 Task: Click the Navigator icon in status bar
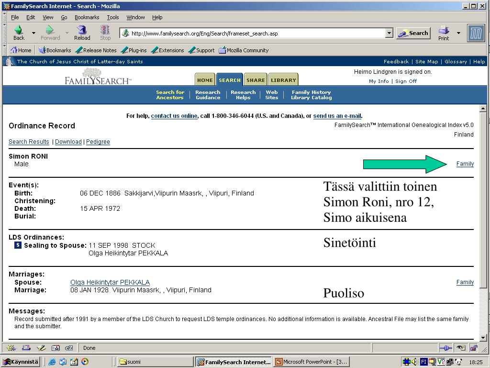(11, 348)
